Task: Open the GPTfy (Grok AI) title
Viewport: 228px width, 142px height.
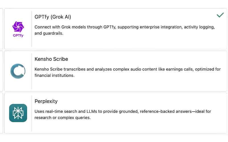Action: click(53, 17)
